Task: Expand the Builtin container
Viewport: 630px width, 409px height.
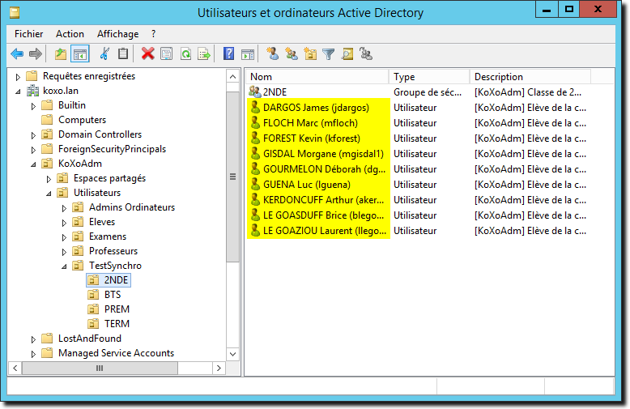Action: click(x=33, y=106)
